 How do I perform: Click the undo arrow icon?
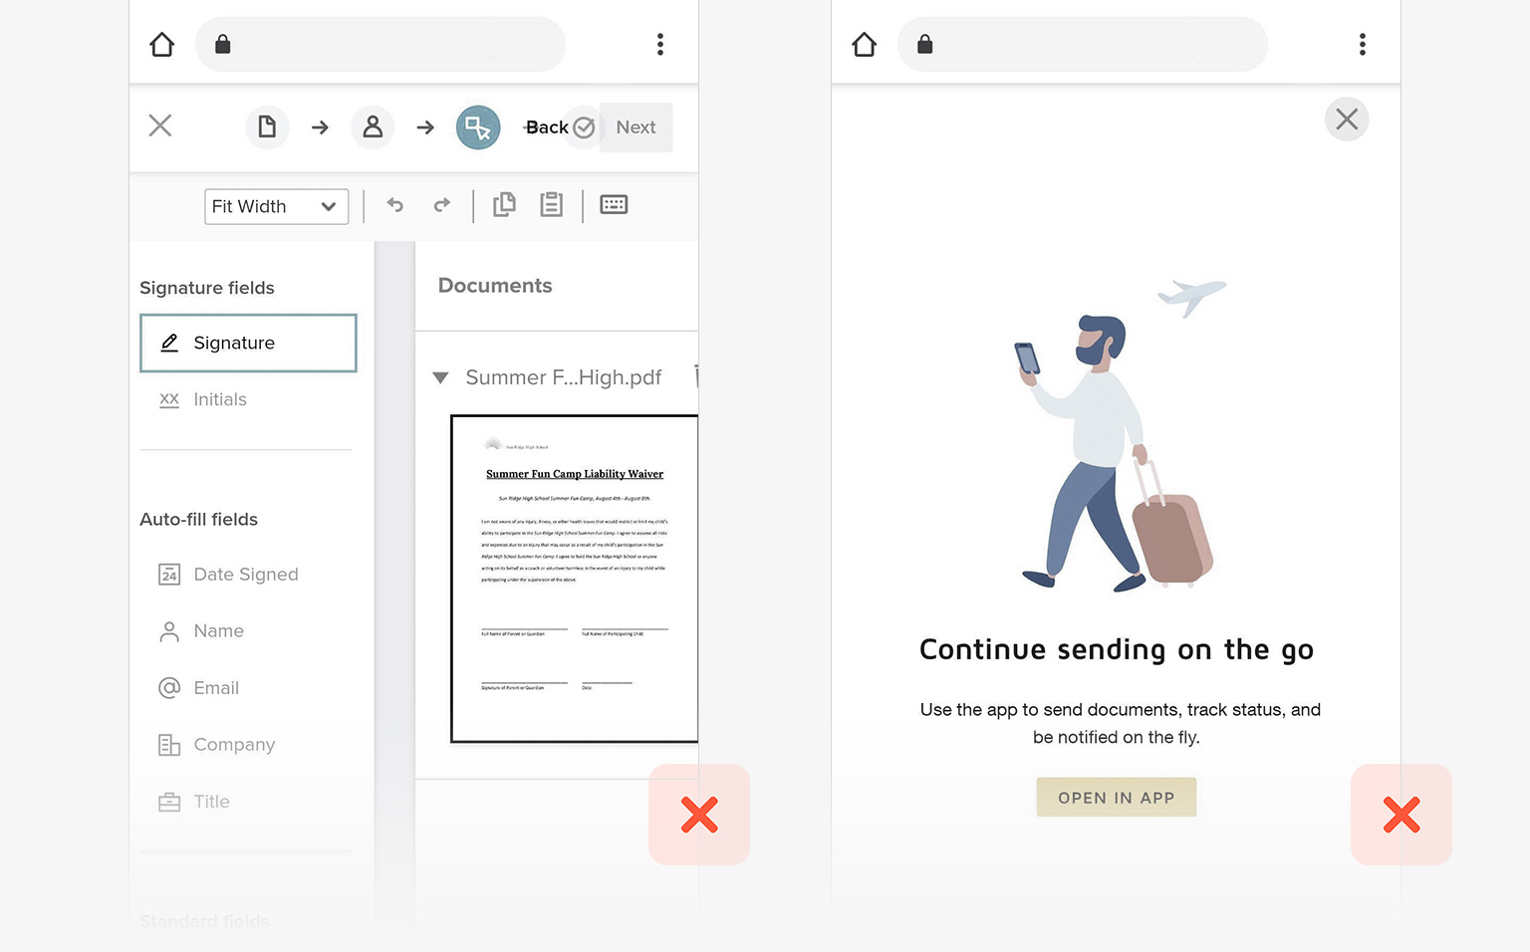pos(394,204)
